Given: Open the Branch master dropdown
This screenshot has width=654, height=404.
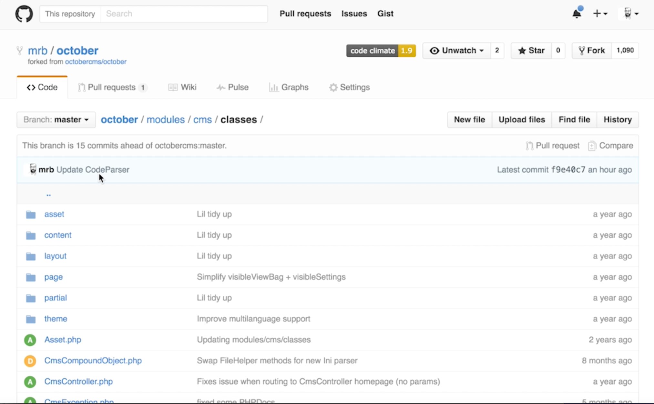Looking at the screenshot, I should tap(56, 120).
